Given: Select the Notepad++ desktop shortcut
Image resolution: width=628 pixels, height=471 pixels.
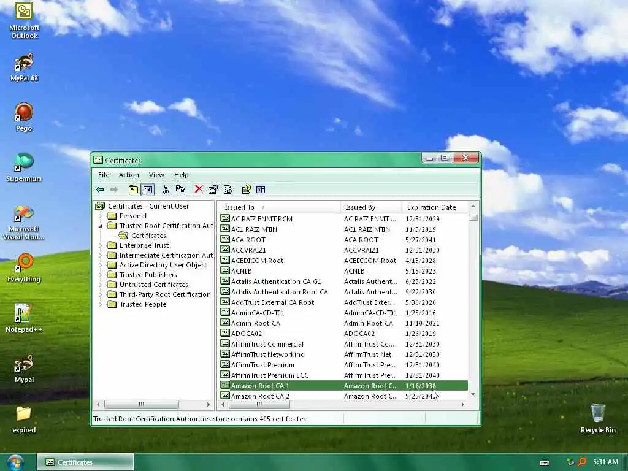Looking at the screenshot, I should click(24, 318).
